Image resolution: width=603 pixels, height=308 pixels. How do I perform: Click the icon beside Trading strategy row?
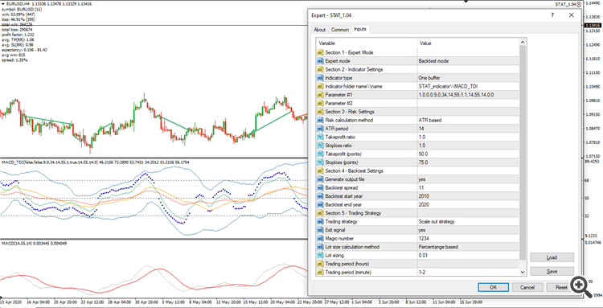pyautogui.click(x=320, y=221)
